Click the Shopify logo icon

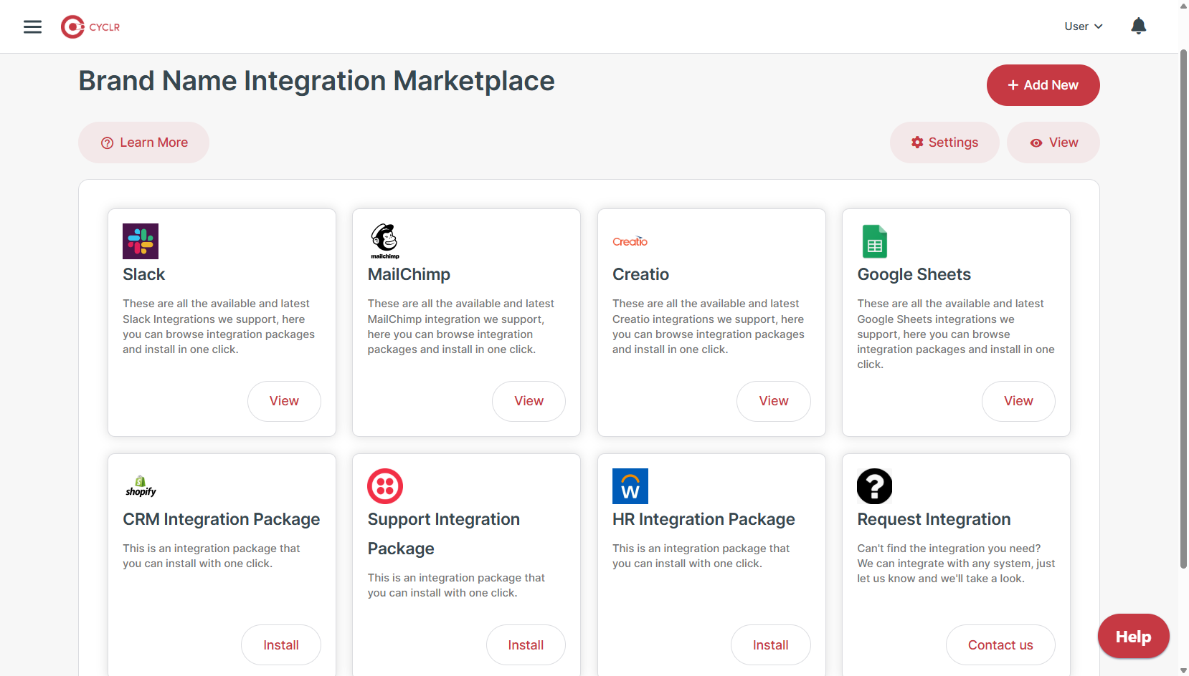tap(141, 486)
